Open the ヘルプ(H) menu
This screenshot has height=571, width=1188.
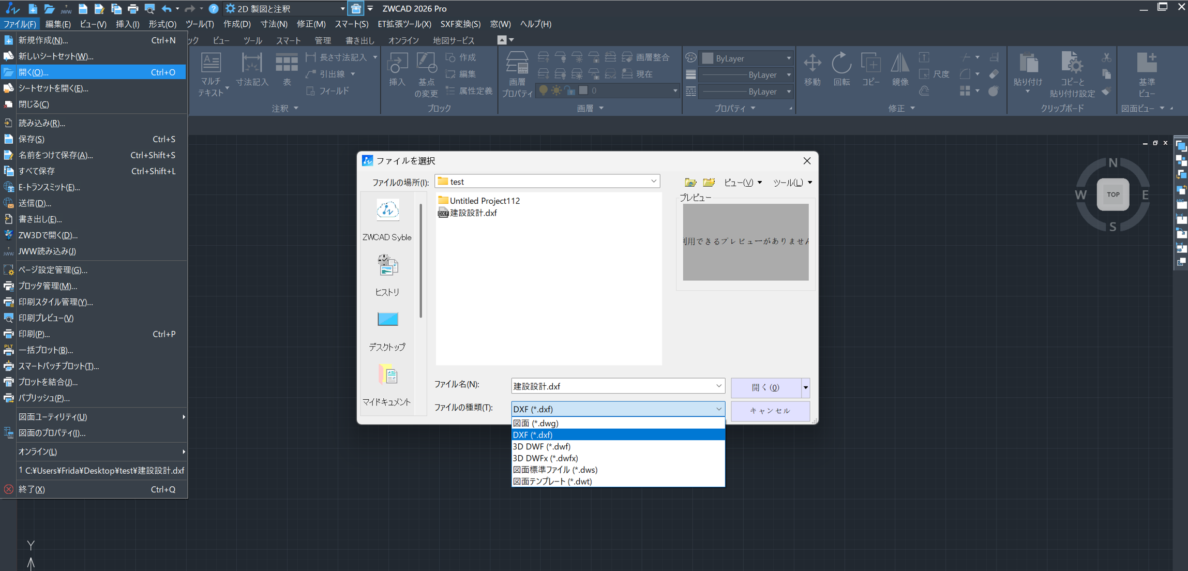click(535, 24)
